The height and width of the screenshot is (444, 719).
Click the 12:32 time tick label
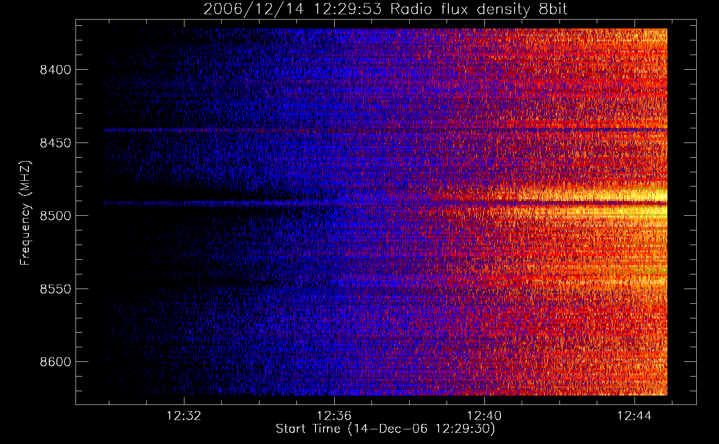pyautogui.click(x=184, y=416)
